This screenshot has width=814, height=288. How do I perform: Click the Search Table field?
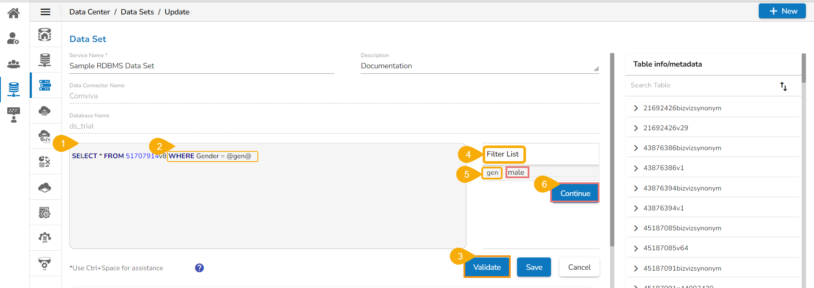pos(701,85)
